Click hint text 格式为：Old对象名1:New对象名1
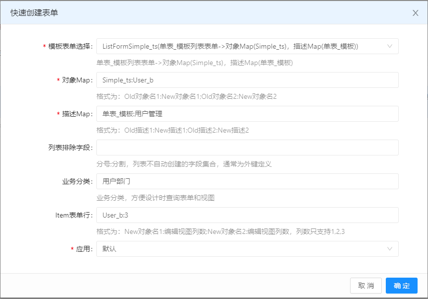The width and height of the screenshot is (428, 299). [186, 96]
